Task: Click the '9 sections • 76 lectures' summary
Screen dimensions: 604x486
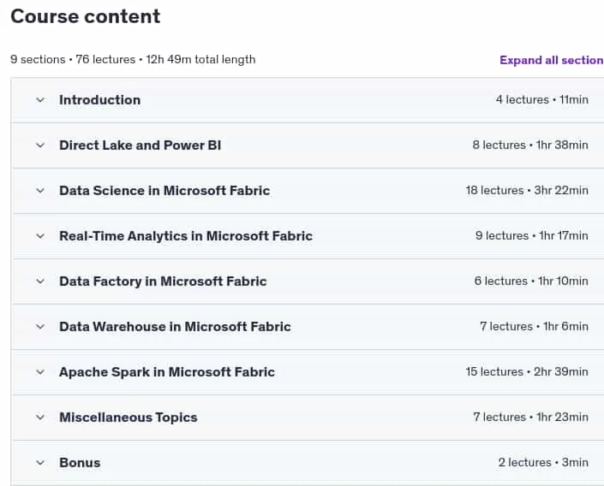Action: pyautogui.click(x=73, y=60)
